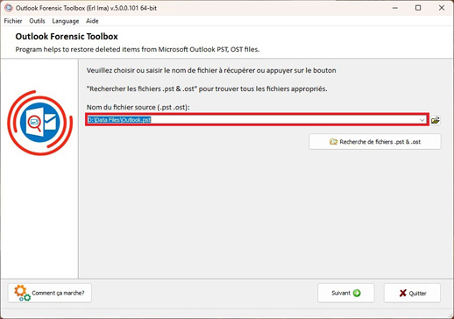Click the Quitter button
This screenshot has width=454, height=319.
[412, 293]
